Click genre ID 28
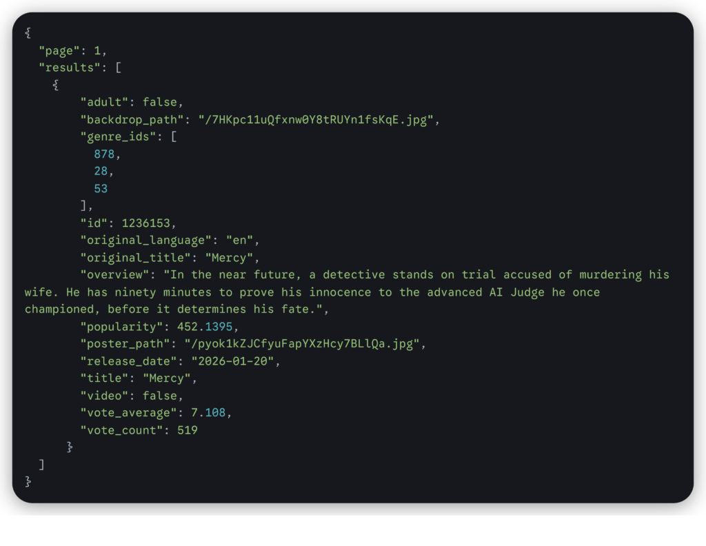This screenshot has height=546, width=706. pos(101,171)
